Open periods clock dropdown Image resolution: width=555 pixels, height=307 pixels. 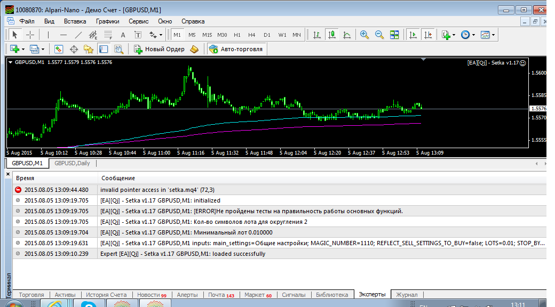(x=473, y=35)
